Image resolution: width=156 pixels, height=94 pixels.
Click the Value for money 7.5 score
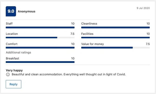coord(148,44)
